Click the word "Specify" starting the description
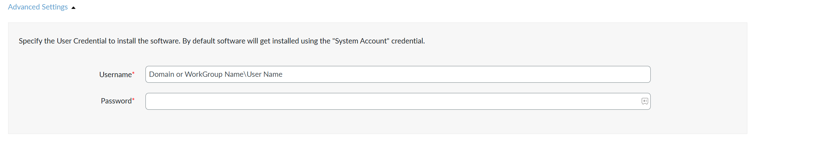The width and height of the screenshot is (838, 142). click(x=30, y=41)
